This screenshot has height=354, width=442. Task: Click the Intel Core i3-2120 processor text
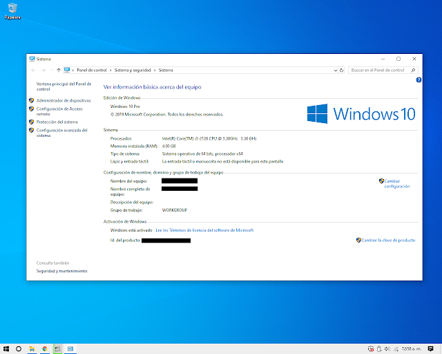pos(209,138)
